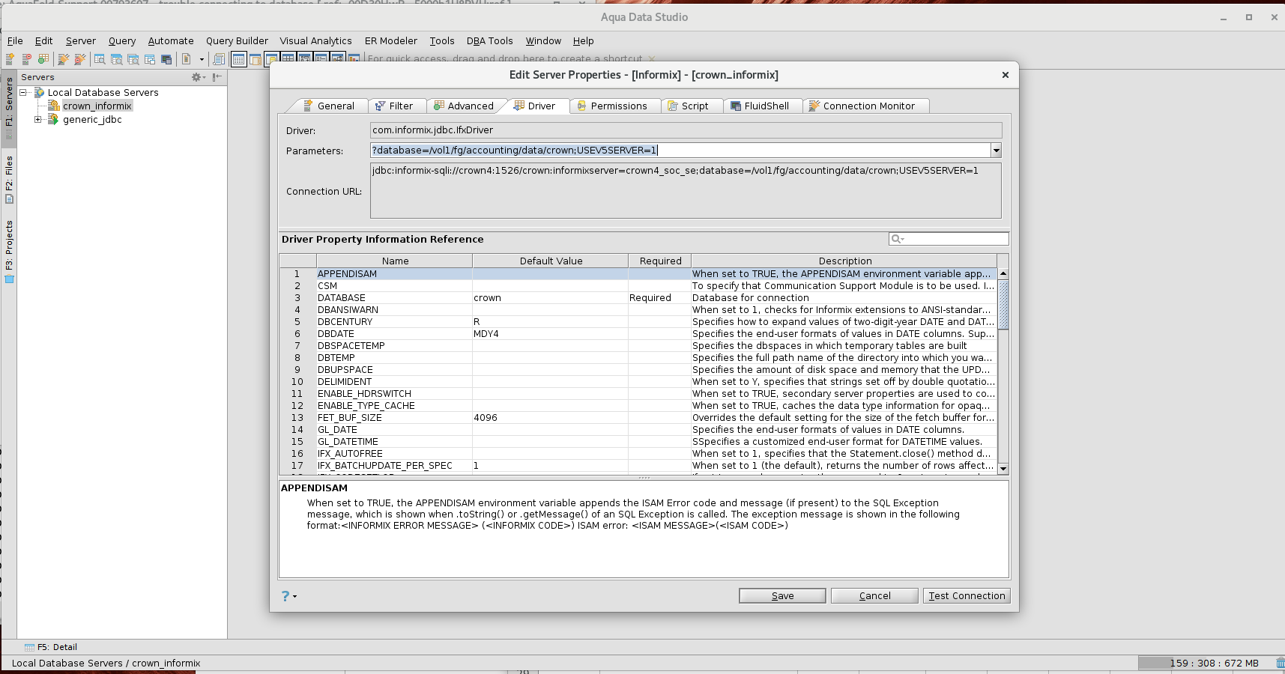Click the property table vertical scrollbar thumb
This screenshot has width=1285, height=674.
(x=1003, y=305)
